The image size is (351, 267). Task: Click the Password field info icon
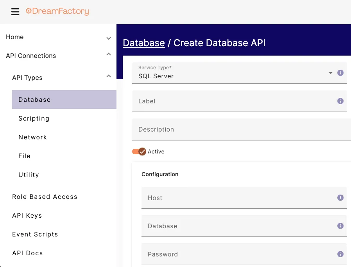pyautogui.click(x=340, y=254)
